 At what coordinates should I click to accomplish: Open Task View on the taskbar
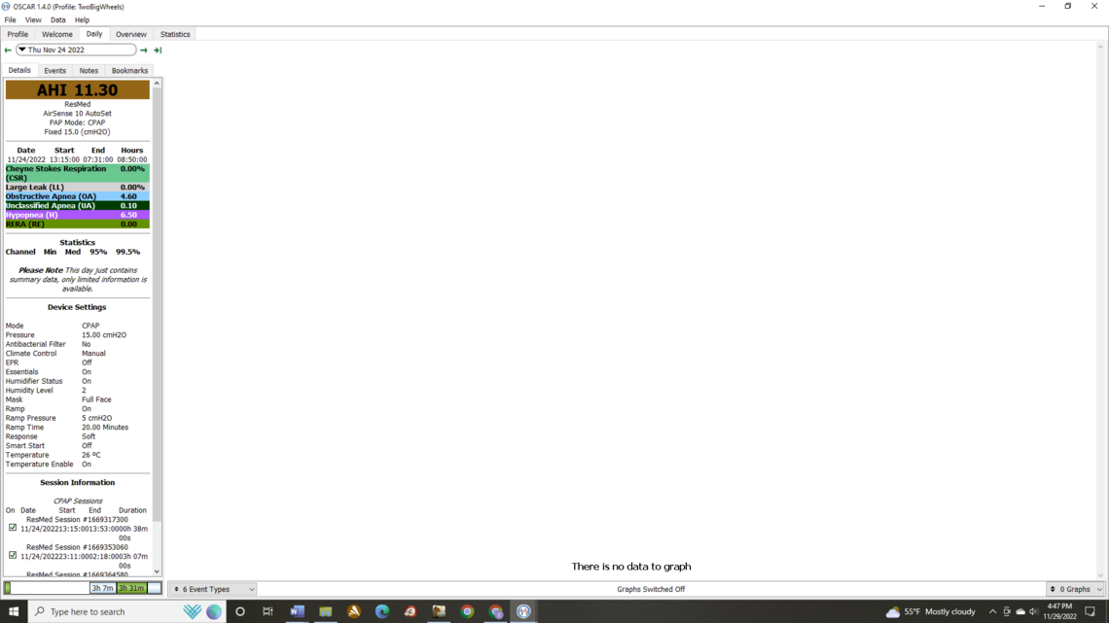click(268, 611)
